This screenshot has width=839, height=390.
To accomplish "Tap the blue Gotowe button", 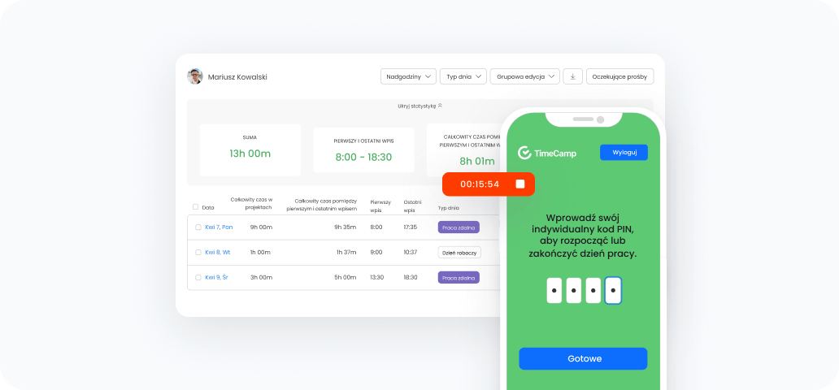I will (583, 358).
